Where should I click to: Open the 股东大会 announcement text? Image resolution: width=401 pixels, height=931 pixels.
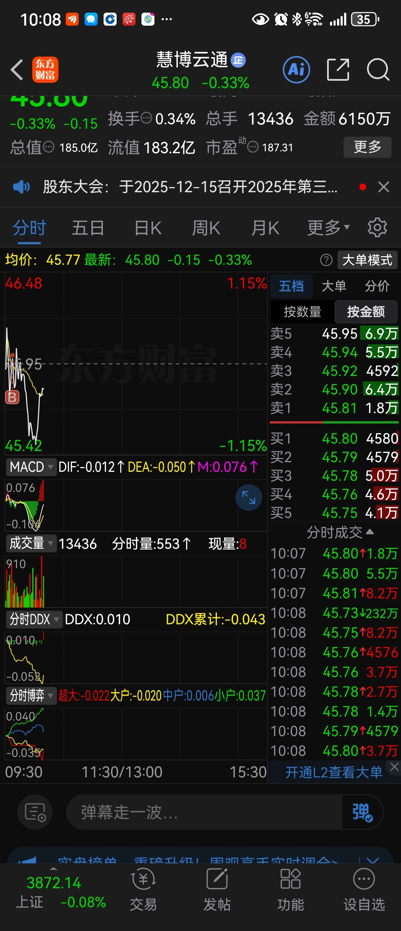click(x=190, y=187)
